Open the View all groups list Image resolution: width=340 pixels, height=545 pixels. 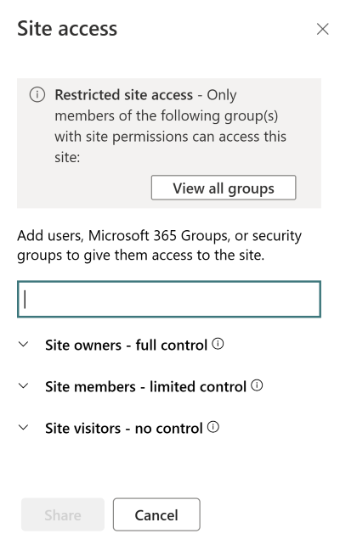pyautogui.click(x=224, y=188)
